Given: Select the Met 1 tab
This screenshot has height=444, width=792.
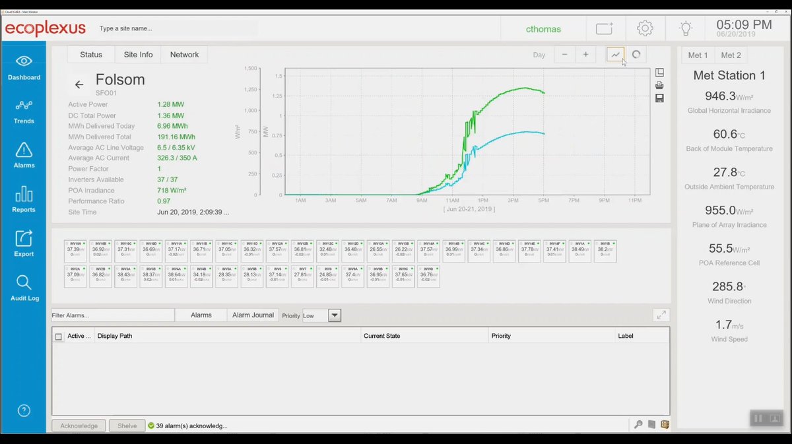Looking at the screenshot, I should click(x=698, y=55).
